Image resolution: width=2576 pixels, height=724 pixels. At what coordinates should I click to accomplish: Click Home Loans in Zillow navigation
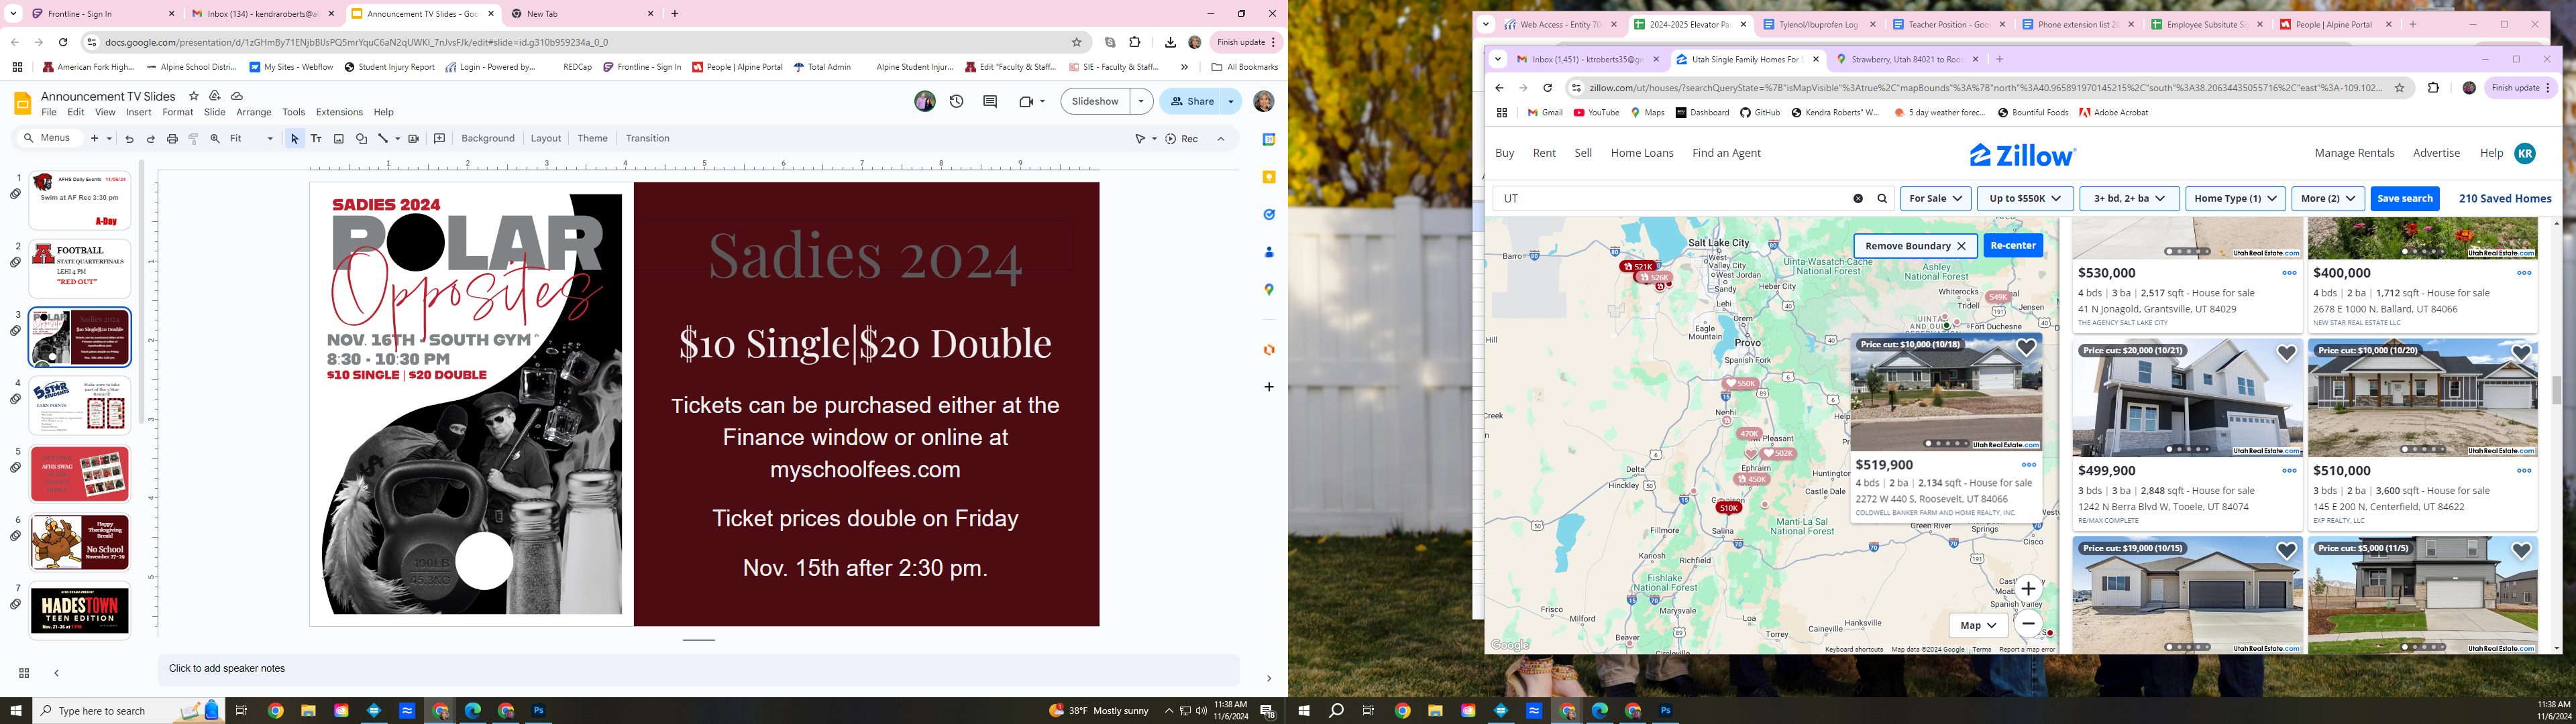tap(1641, 153)
